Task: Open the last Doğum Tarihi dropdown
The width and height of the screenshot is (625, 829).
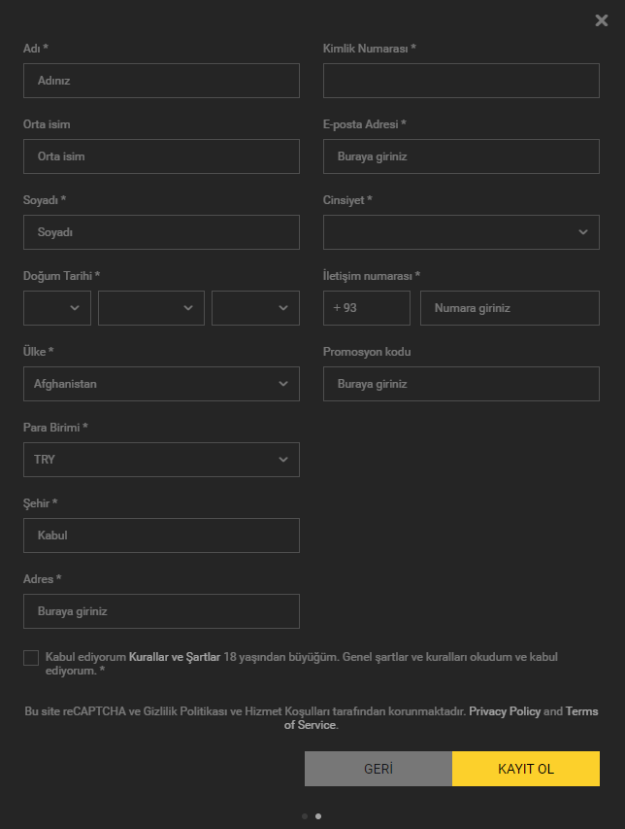Action: click(x=255, y=308)
